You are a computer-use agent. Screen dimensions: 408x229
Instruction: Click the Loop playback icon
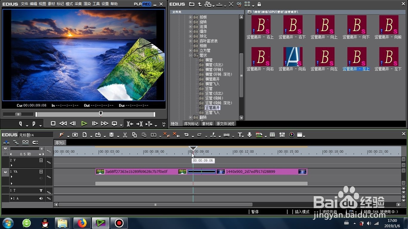114,124
